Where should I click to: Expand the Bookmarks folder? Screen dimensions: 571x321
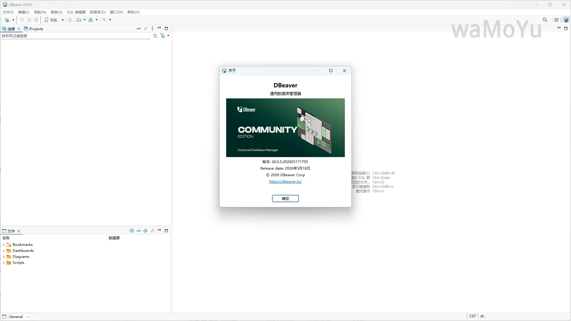[x=4, y=245]
